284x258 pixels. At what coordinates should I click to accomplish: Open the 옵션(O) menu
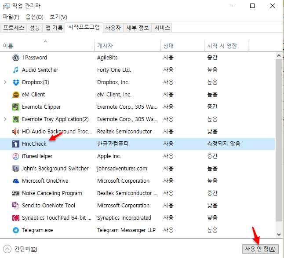34,17
